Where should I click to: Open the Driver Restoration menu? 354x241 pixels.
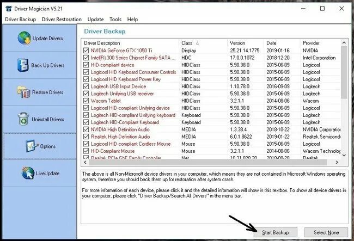(x=62, y=20)
